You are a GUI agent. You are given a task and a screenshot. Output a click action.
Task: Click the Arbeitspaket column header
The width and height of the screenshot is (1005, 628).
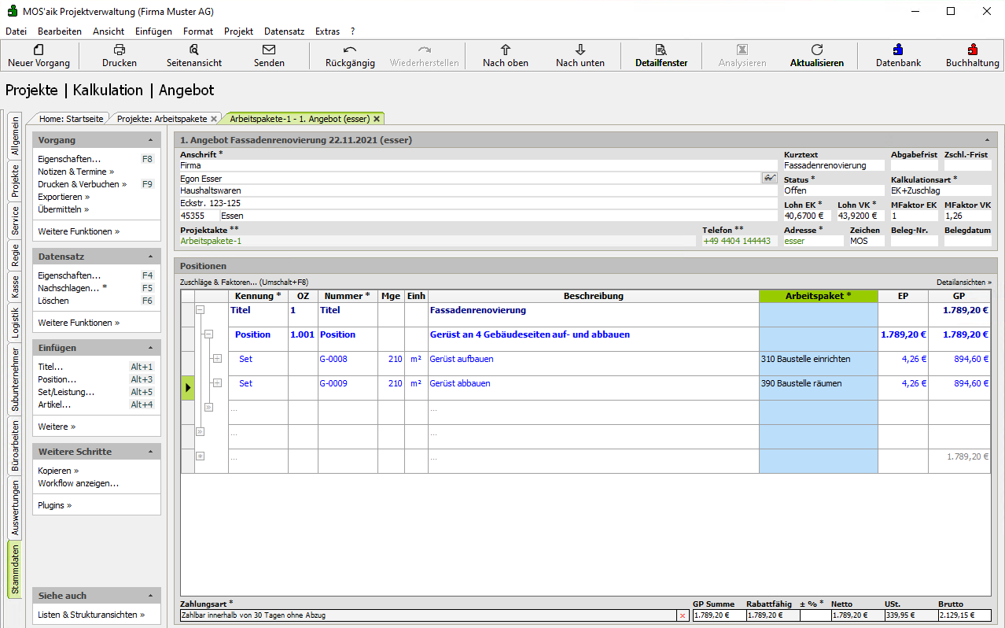click(x=818, y=296)
